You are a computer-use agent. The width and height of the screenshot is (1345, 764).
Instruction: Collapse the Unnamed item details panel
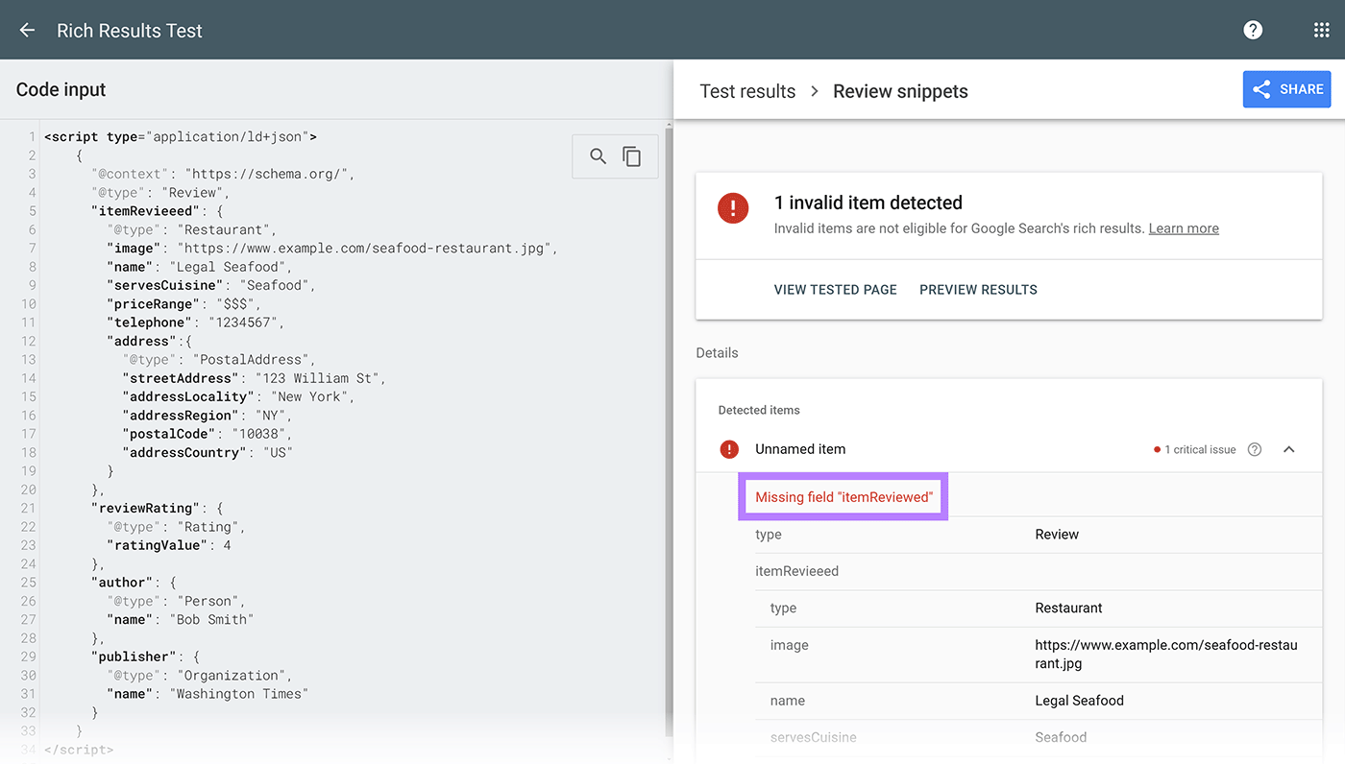1288,448
